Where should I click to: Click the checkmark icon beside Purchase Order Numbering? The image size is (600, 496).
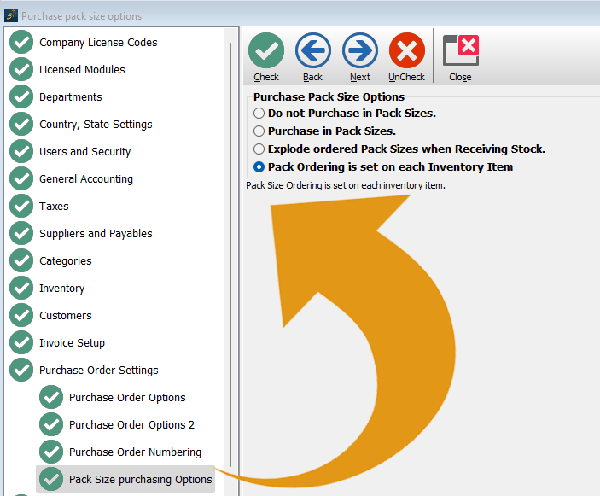coord(52,452)
